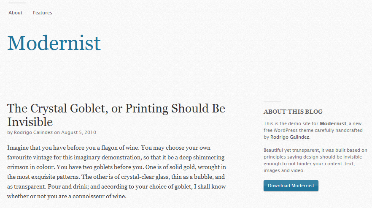Open the Features navigation item
This screenshot has height=208, width=372.
[43, 13]
